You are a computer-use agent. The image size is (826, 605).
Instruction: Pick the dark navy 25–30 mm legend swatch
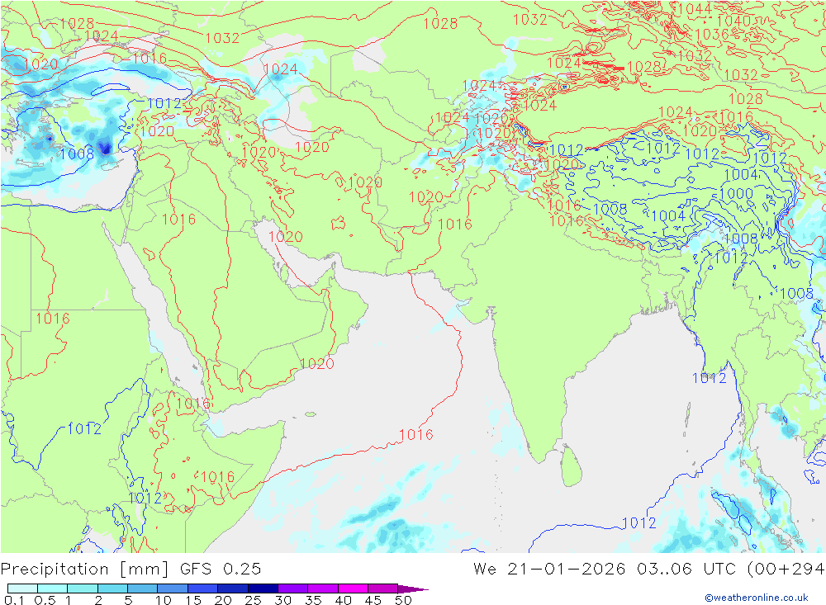(263, 588)
